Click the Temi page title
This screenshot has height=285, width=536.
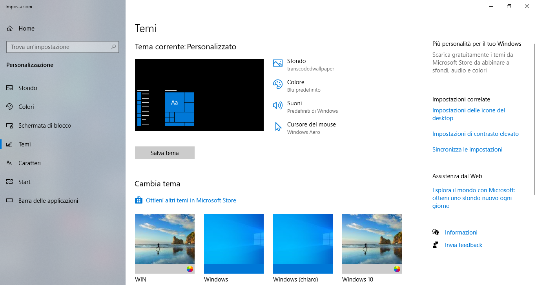146,29
